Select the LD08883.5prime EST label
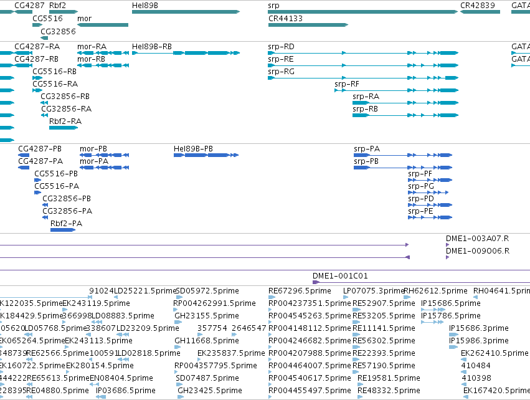 123,316
